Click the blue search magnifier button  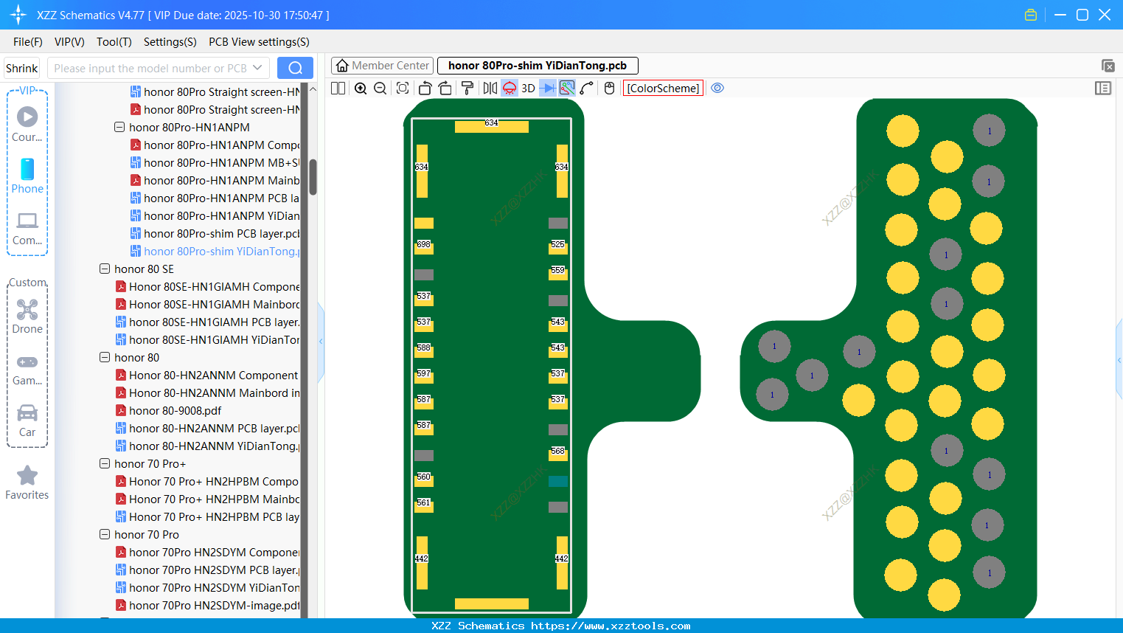(295, 68)
